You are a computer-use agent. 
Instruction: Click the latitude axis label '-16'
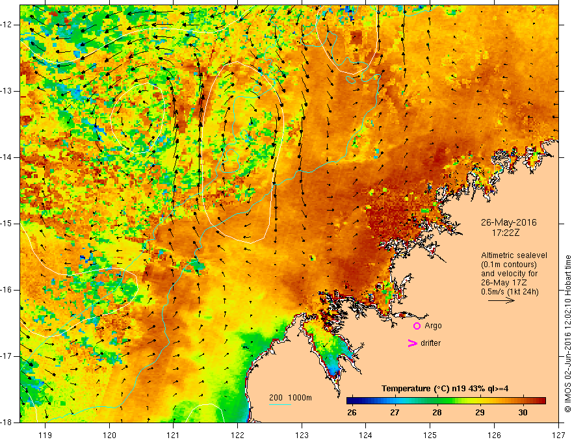7,290
